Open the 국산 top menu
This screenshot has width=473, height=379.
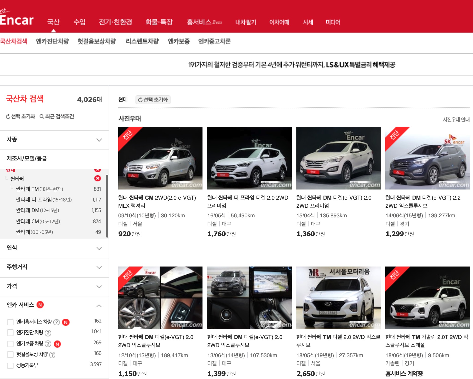click(x=53, y=22)
